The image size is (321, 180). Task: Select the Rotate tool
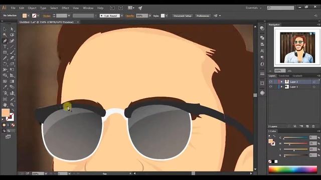tap(5, 64)
